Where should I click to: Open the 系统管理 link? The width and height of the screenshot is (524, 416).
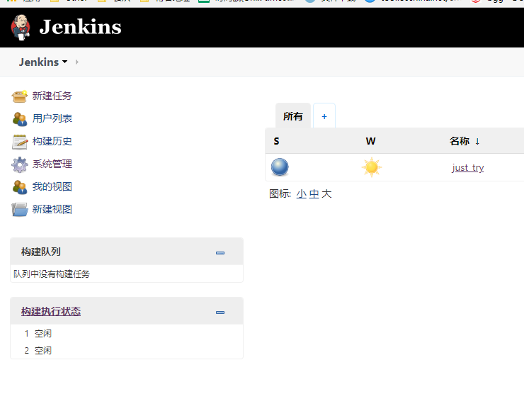pyautogui.click(x=52, y=164)
